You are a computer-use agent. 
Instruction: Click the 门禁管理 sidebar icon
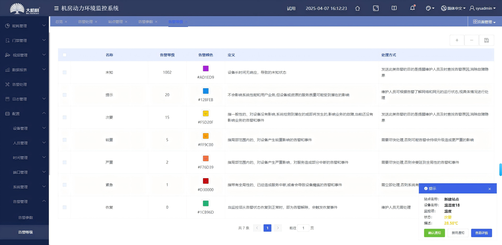7,41
